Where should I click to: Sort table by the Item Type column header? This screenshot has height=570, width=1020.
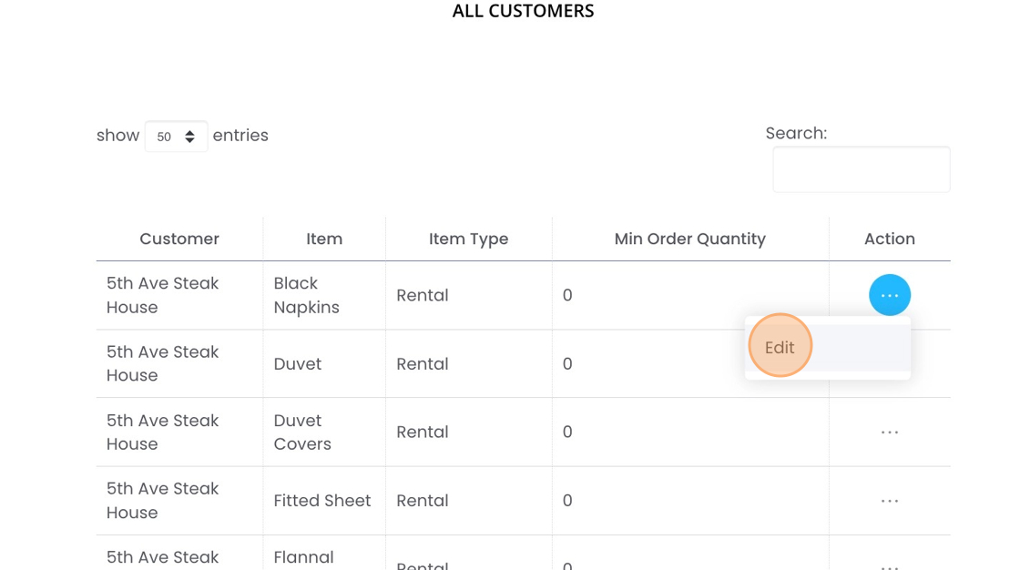pos(468,239)
